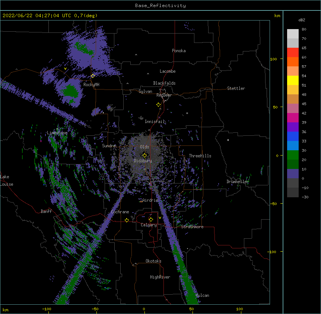Click the Cochrane town label
The width and height of the screenshot is (321, 314).
click(x=120, y=212)
